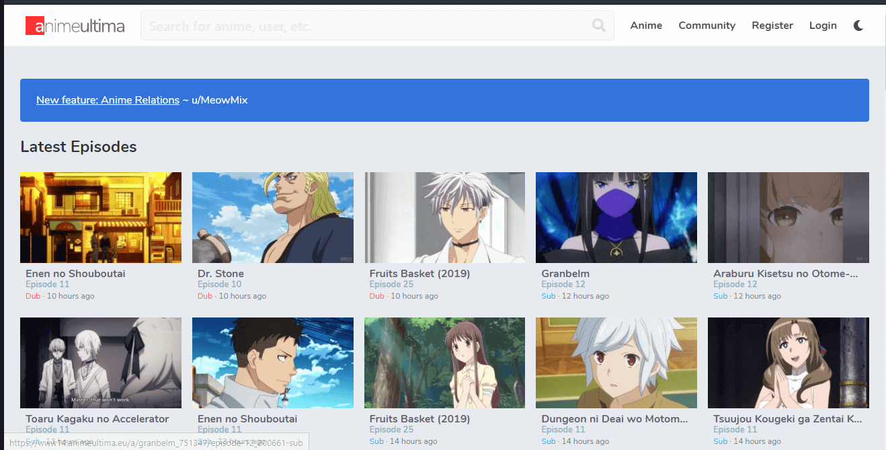Click the Dub label under Dr. Stone

[205, 296]
